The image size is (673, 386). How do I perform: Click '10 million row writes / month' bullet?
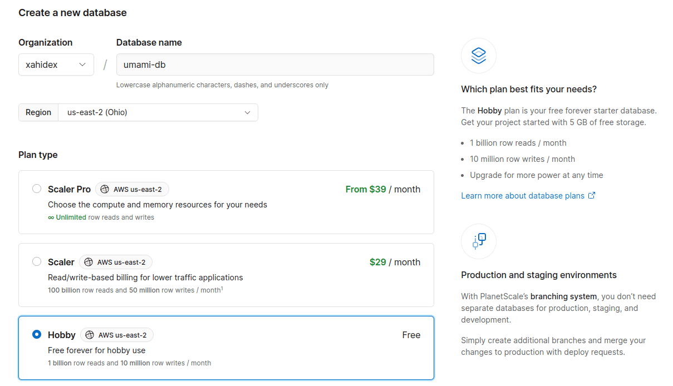pos(522,159)
